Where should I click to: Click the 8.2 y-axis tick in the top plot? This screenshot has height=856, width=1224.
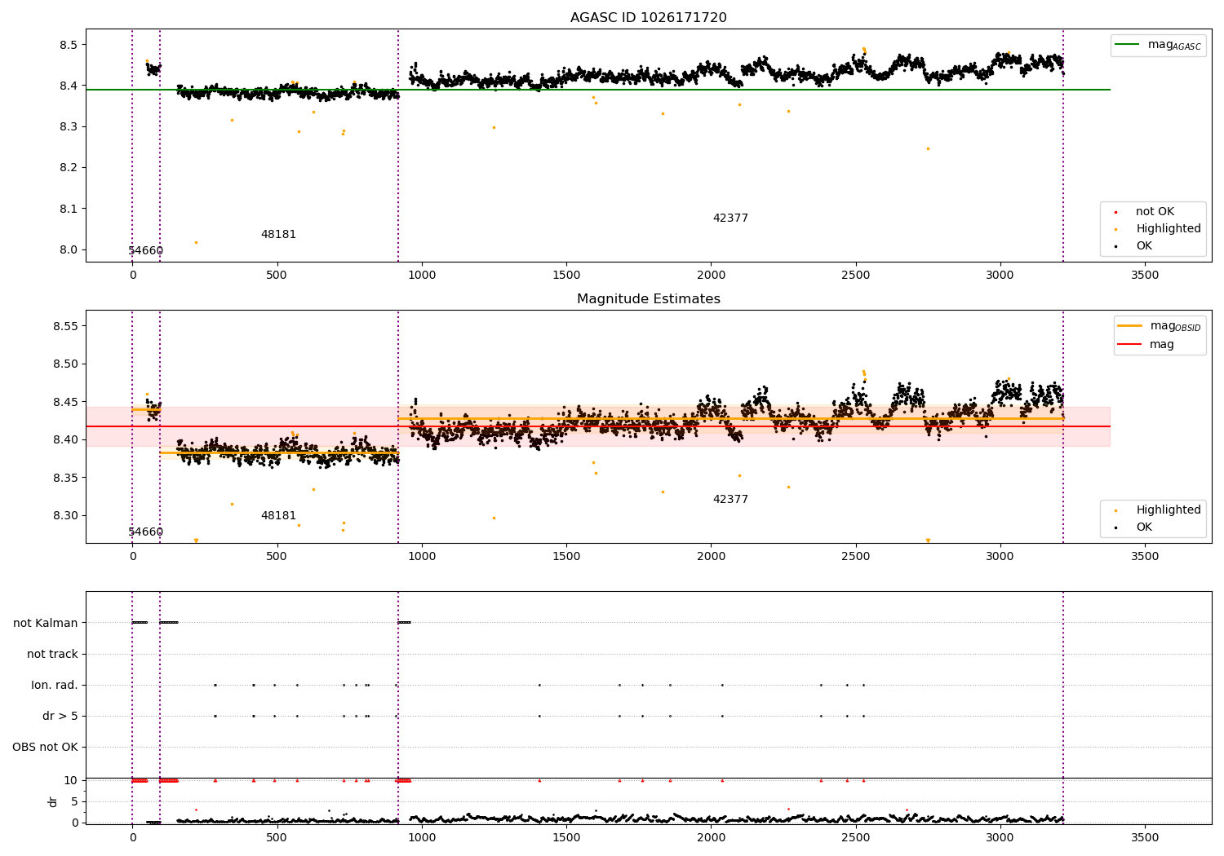click(68, 168)
